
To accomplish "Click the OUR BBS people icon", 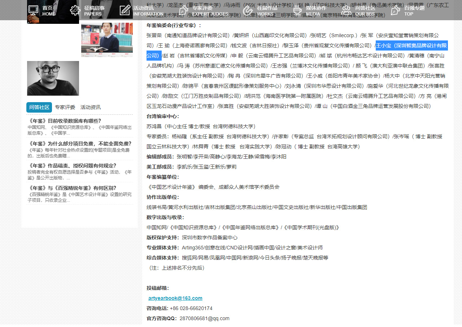I will click(346, 10).
